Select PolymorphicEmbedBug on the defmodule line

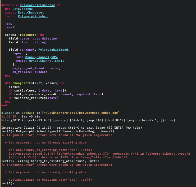(x=37, y=5)
